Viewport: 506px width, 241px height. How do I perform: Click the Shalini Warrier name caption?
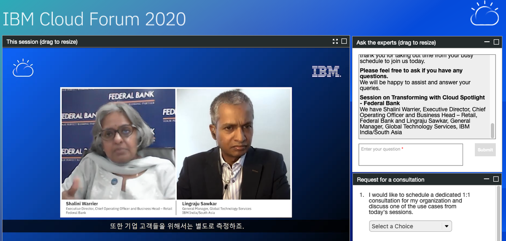(82, 204)
